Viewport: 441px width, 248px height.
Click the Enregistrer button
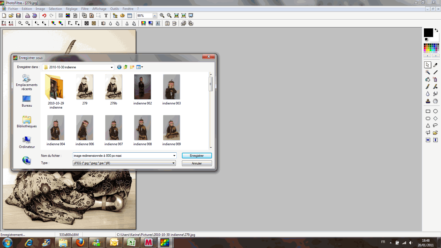coord(197,156)
